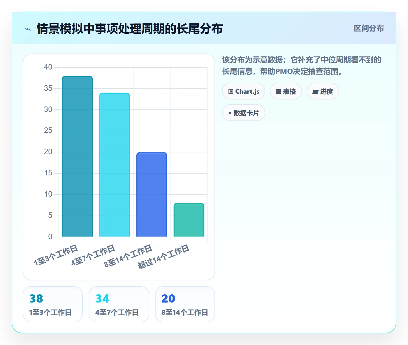Click the lightning icon beside the title
This screenshot has height=345, width=408.
[x=28, y=29]
